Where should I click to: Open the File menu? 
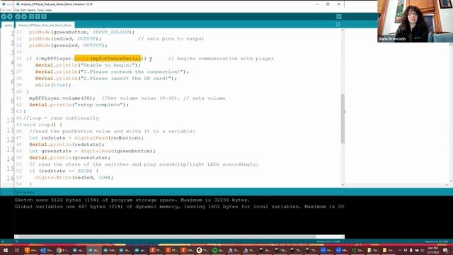(17, 10)
